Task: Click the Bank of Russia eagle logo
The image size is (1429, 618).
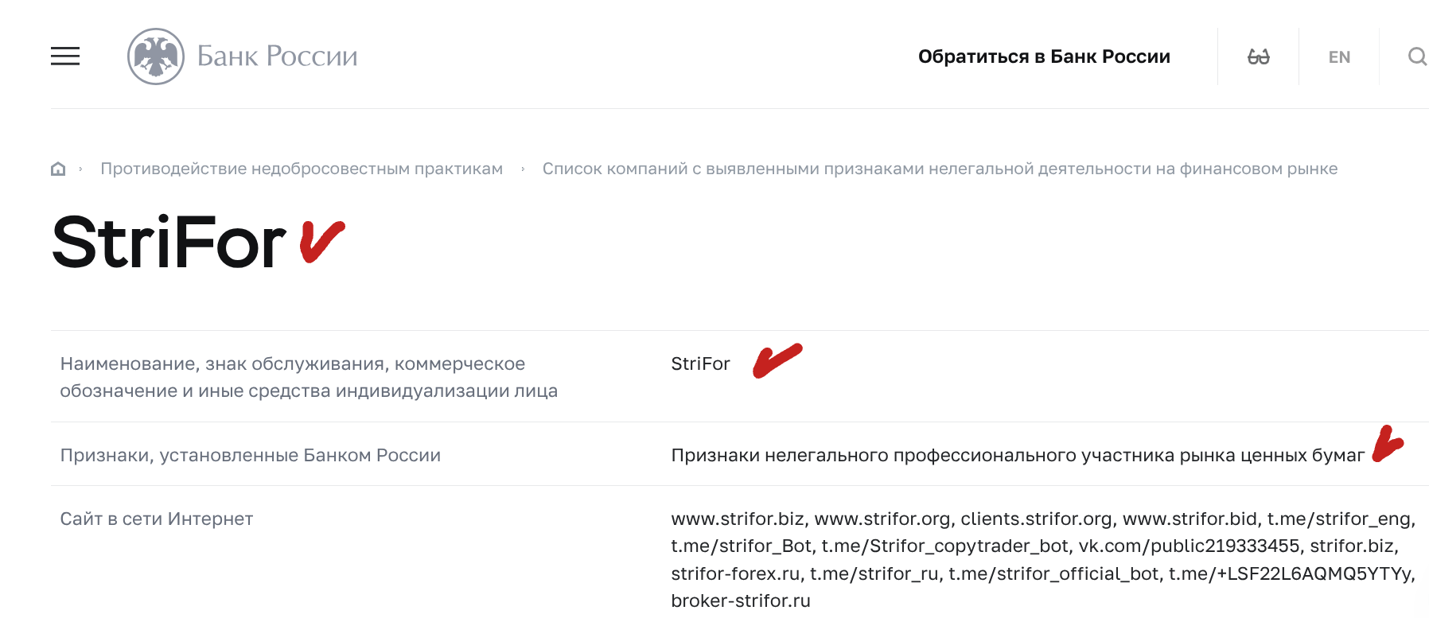Action: click(x=156, y=56)
